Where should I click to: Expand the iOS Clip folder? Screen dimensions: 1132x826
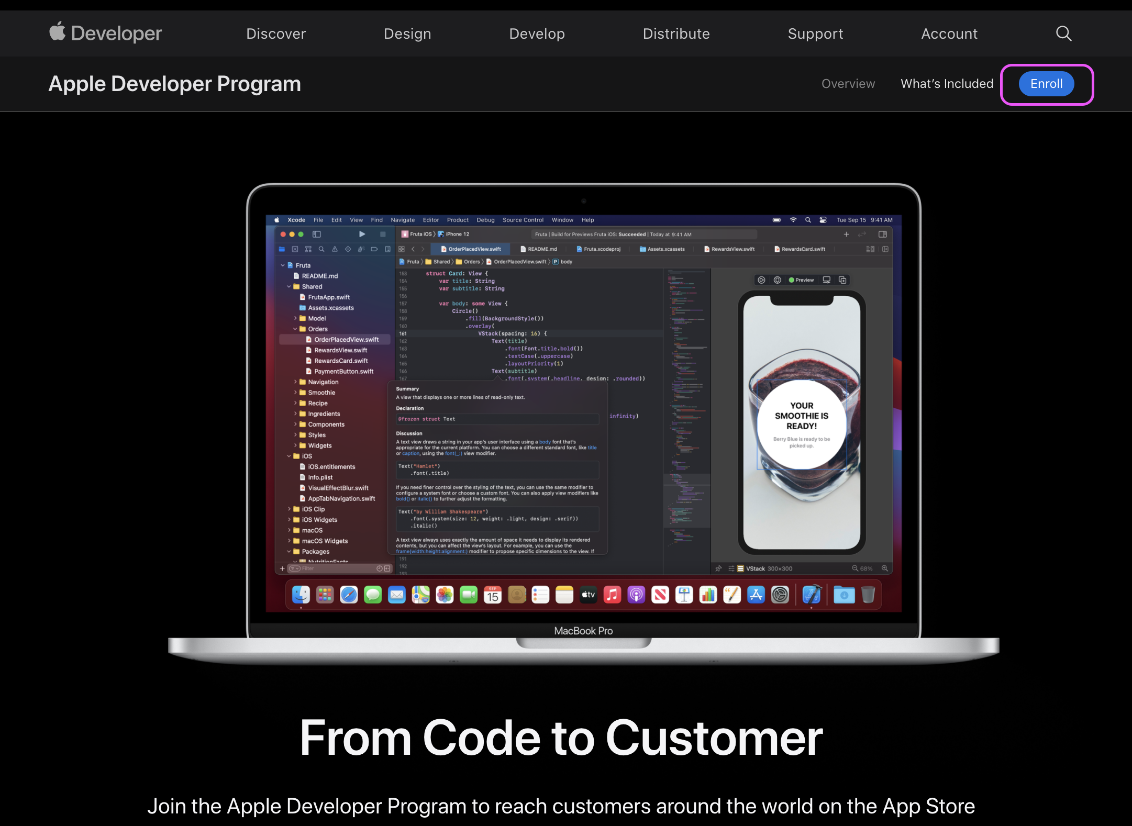[289, 509]
